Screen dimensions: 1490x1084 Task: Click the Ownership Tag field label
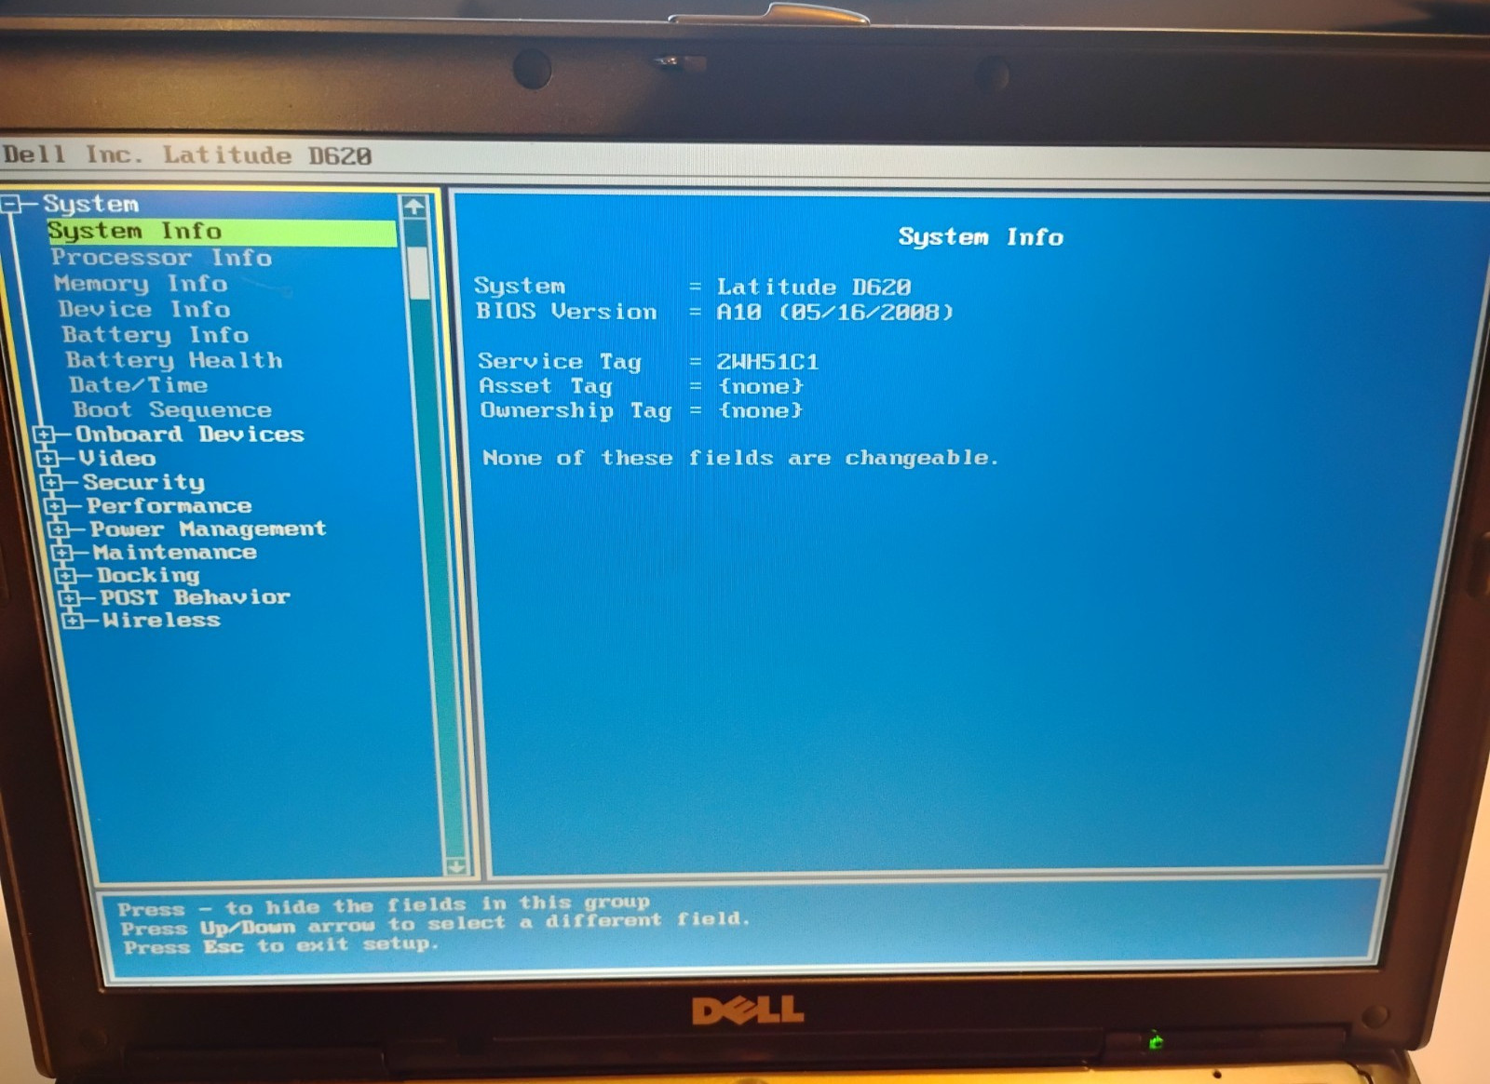point(576,410)
